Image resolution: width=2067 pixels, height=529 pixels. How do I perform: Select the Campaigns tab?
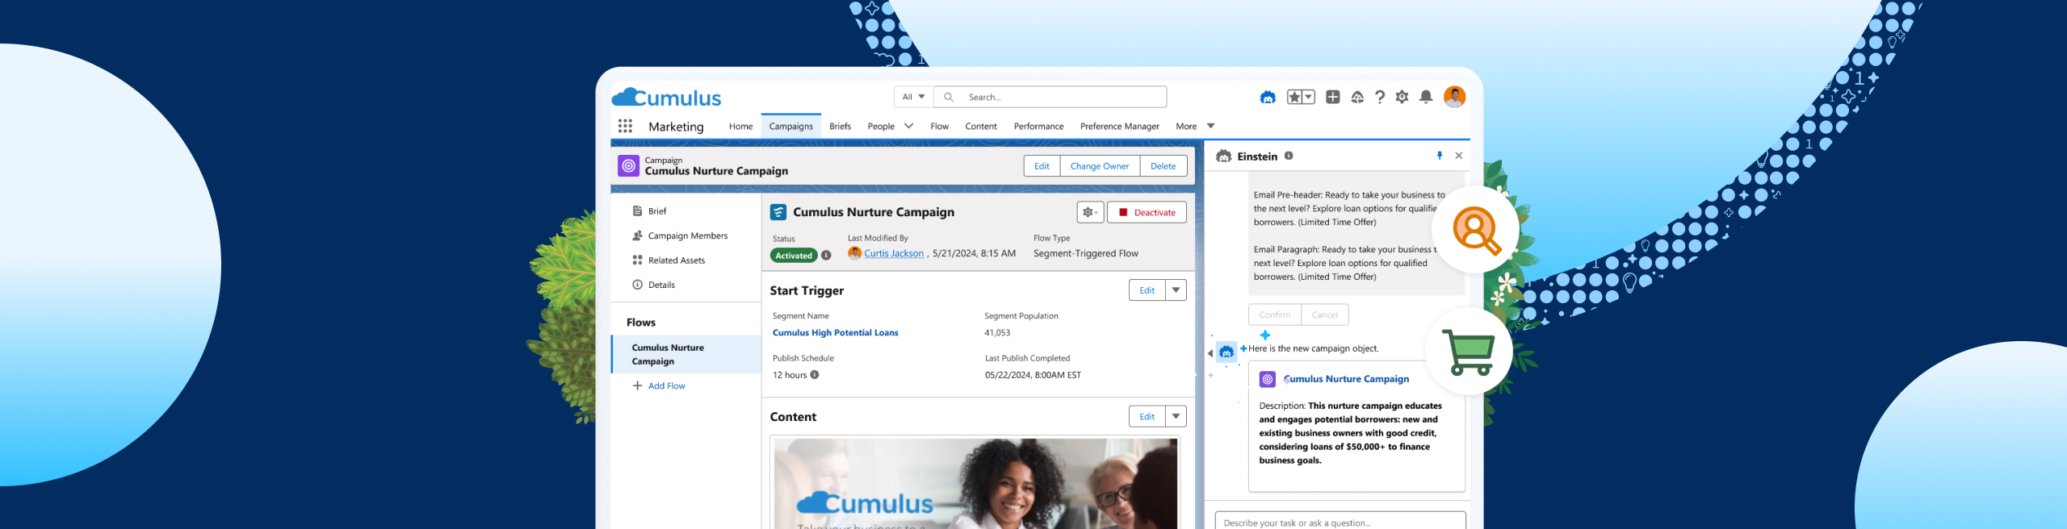click(790, 127)
